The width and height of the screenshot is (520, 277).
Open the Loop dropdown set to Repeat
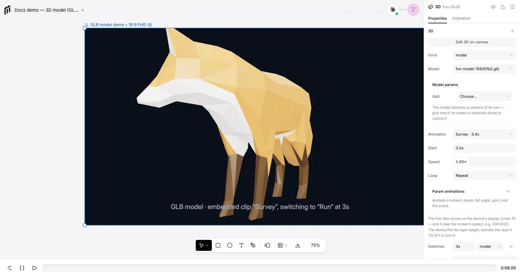484,175
